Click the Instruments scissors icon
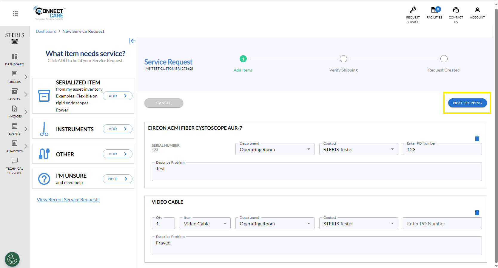The width and height of the screenshot is (498, 268). pyautogui.click(x=44, y=129)
